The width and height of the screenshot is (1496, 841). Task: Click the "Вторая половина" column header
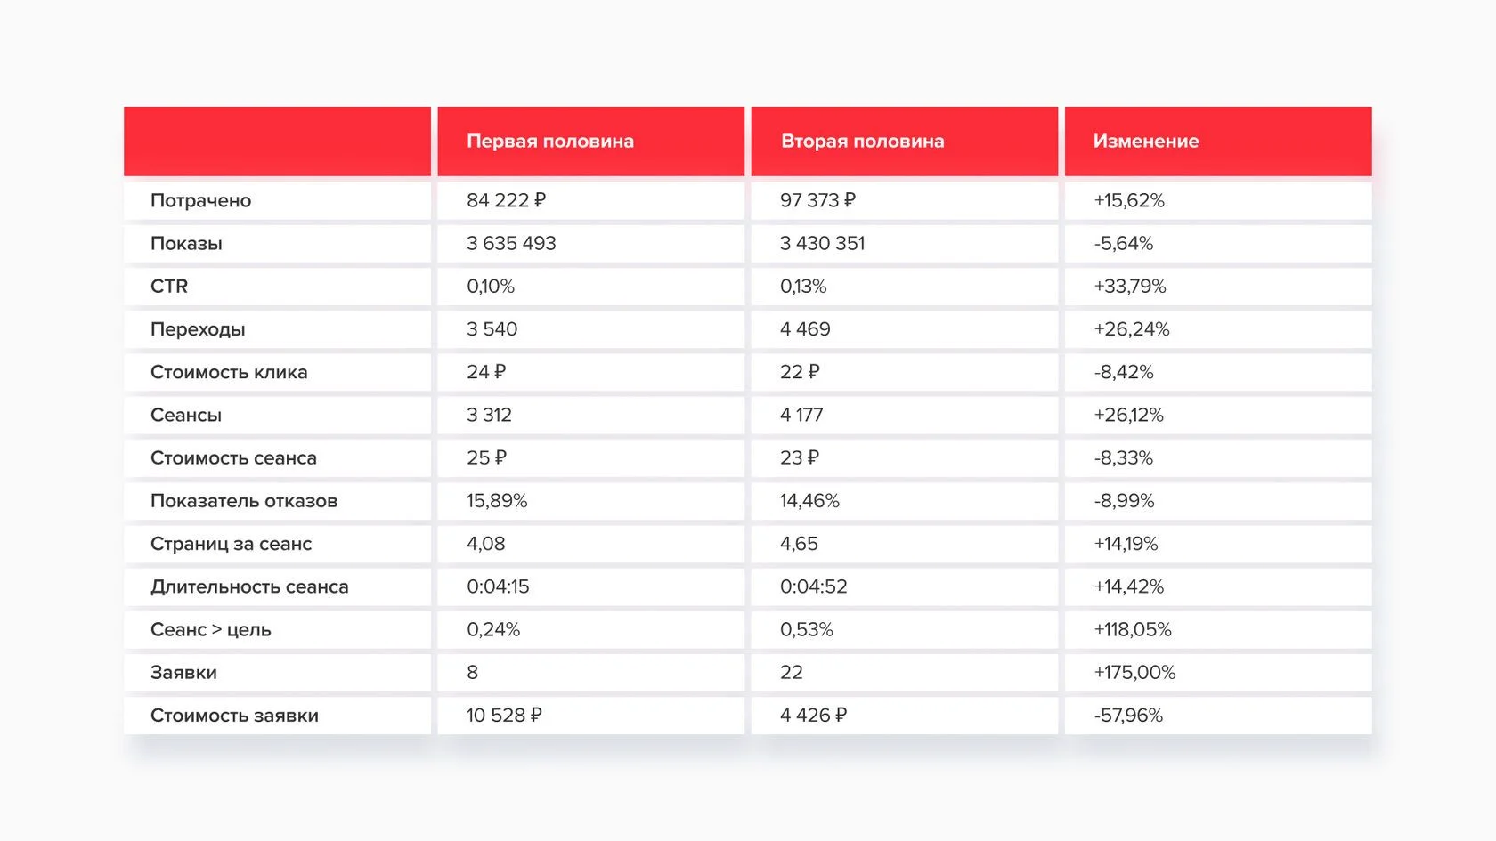862,142
